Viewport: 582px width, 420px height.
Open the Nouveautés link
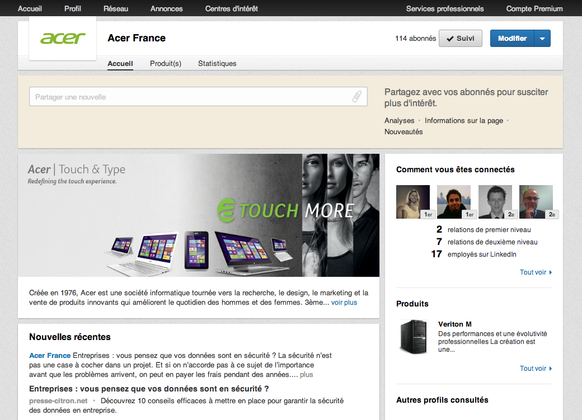coord(403,132)
